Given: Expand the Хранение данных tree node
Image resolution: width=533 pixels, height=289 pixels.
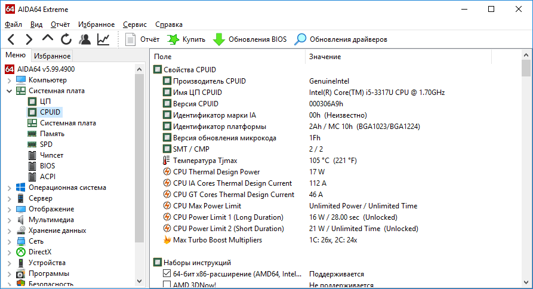Looking at the screenshot, I should click(9, 231).
